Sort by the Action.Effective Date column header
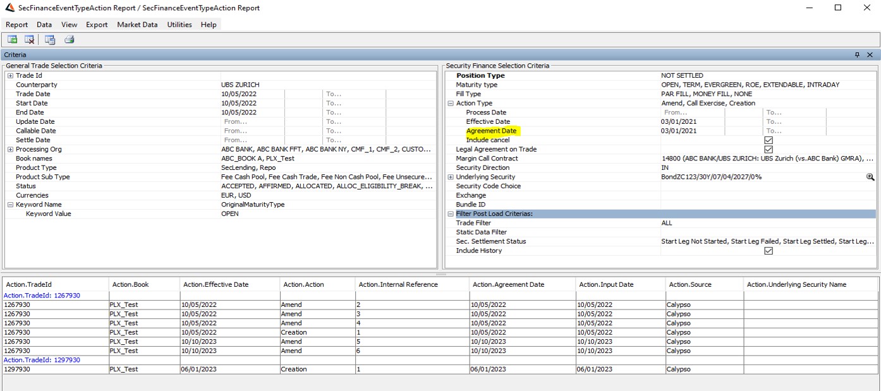 [230, 284]
